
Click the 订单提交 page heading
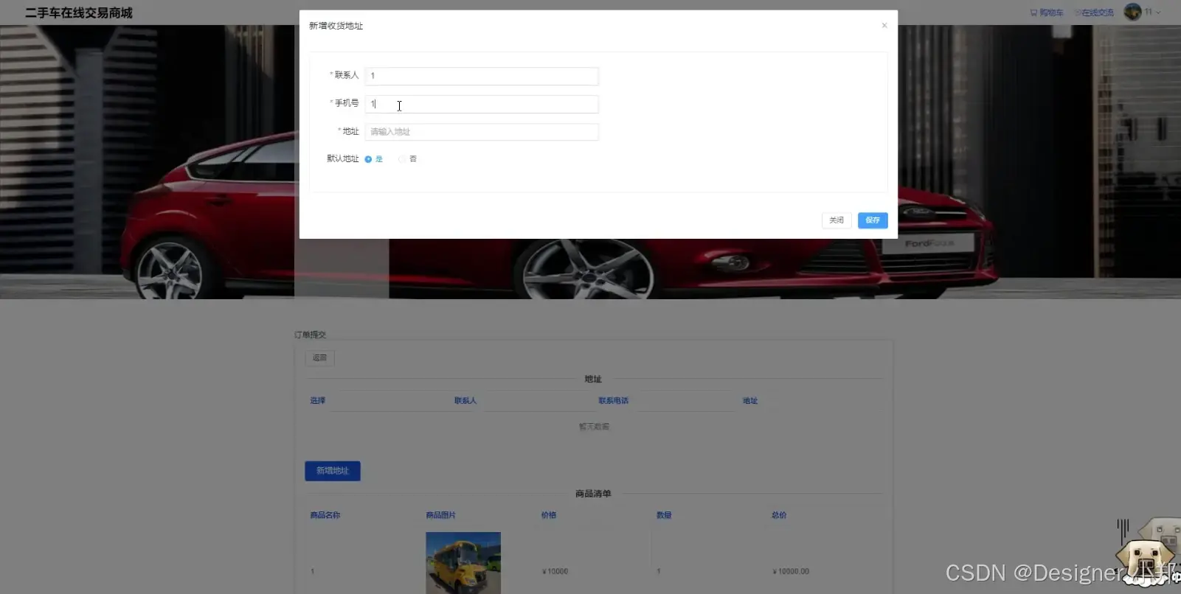311,335
